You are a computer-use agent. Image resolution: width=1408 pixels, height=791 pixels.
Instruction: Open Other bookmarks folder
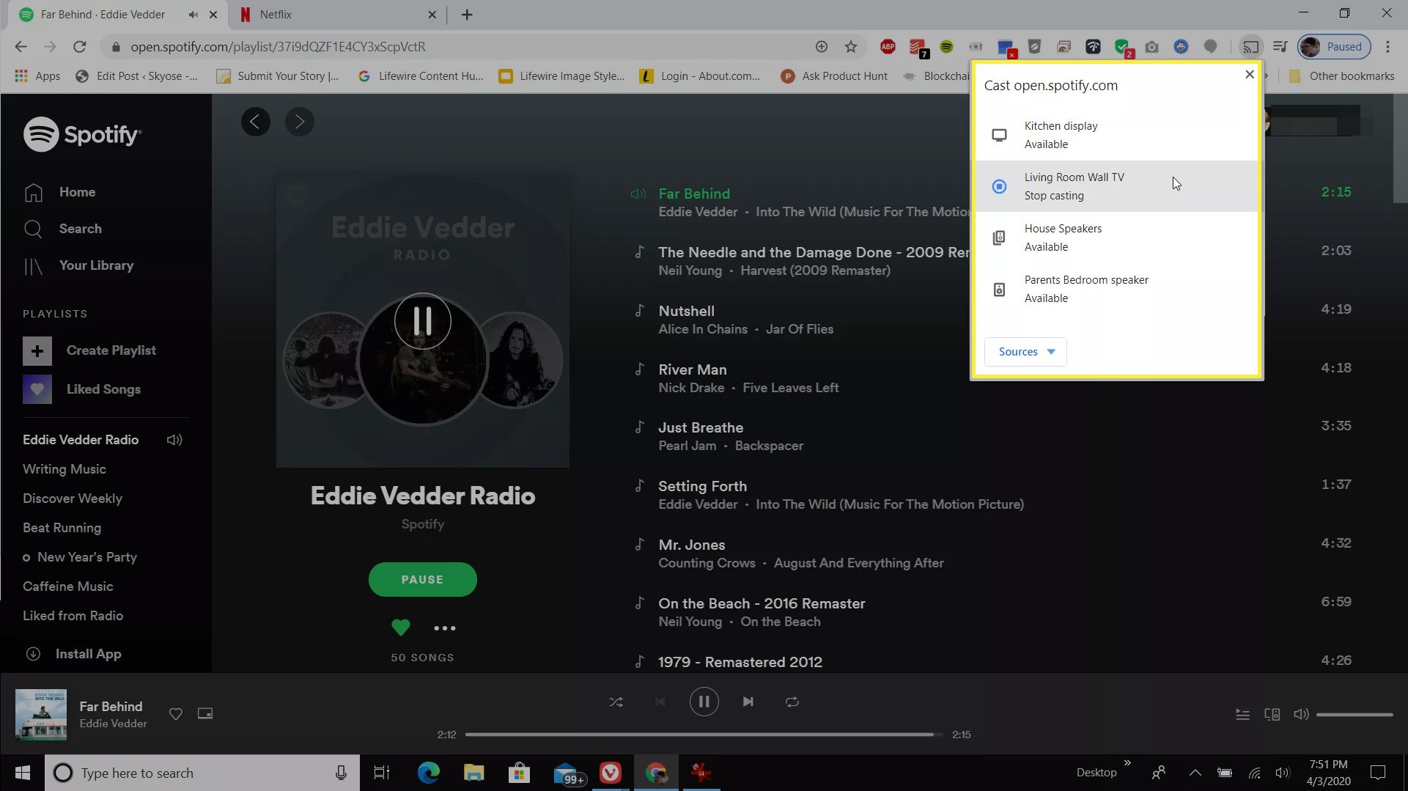pyautogui.click(x=1342, y=76)
